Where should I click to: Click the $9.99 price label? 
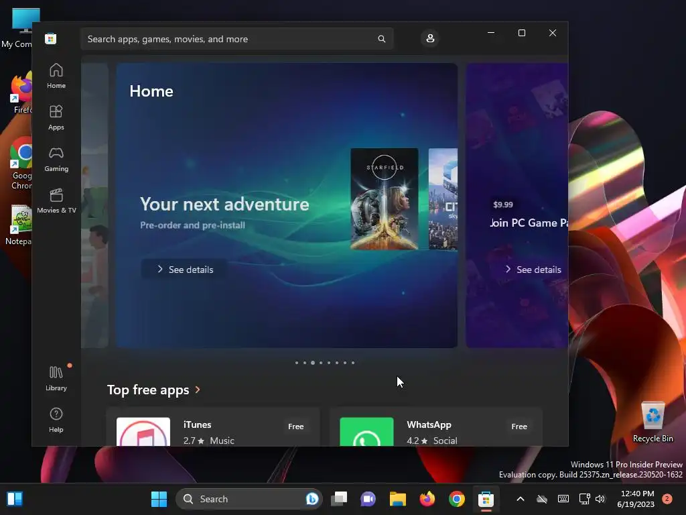pyautogui.click(x=502, y=205)
